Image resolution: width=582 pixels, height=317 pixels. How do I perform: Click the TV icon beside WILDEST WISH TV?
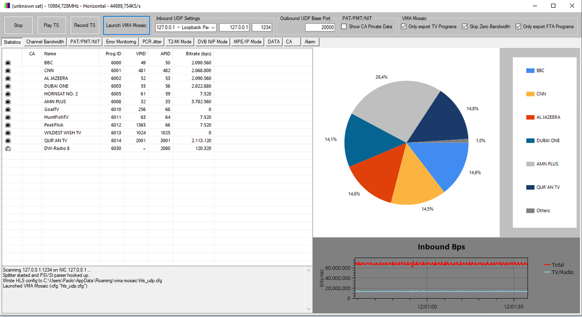(x=8, y=132)
